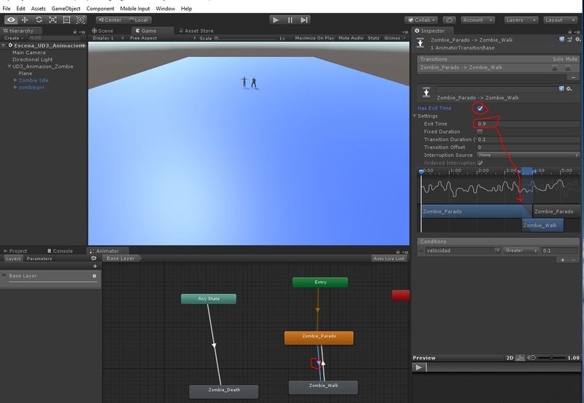This screenshot has height=403, width=584.
Task: Toggle Maximize On Play
Action: (x=315, y=38)
